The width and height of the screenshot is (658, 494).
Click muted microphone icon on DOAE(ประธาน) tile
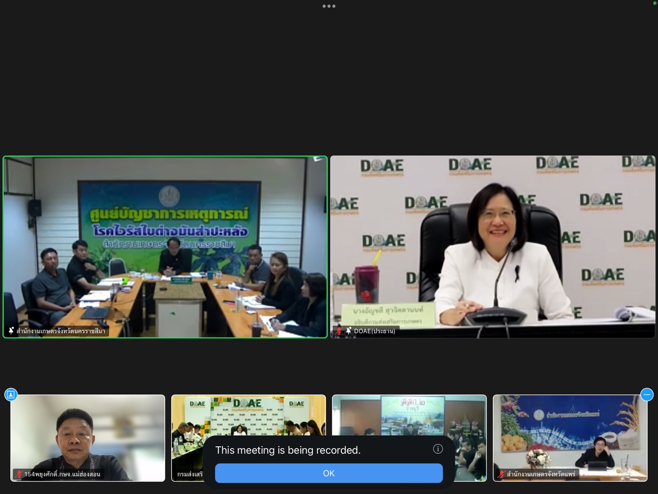coord(339,331)
